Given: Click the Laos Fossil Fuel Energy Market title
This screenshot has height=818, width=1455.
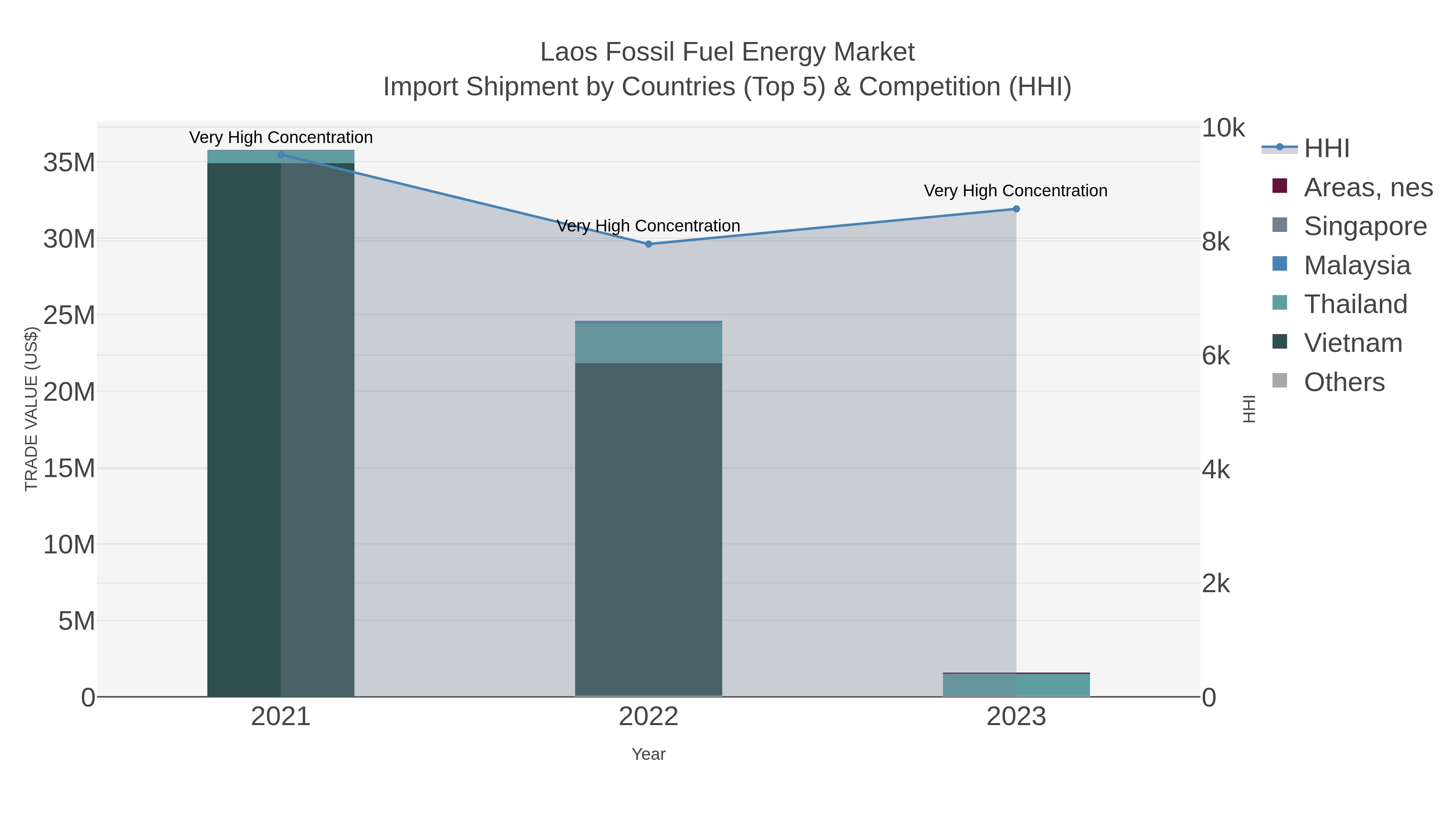Looking at the screenshot, I should click(x=727, y=52).
